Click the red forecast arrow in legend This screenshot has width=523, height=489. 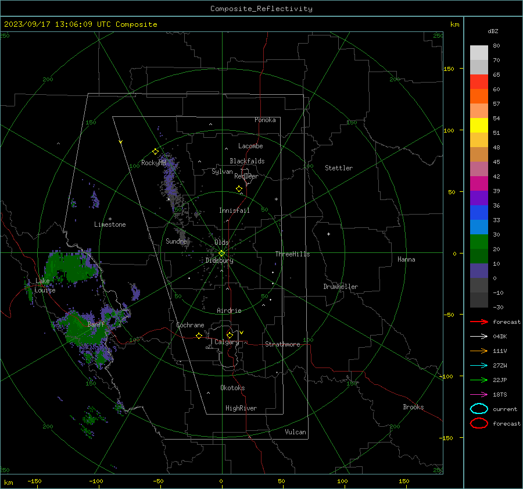(x=479, y=322)
